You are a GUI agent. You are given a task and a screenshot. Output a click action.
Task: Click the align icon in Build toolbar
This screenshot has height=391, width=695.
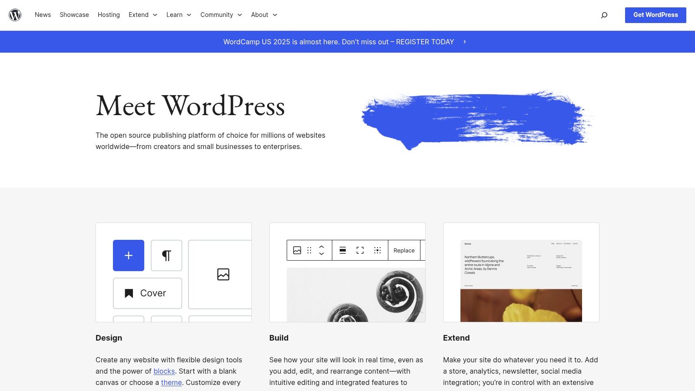tap(343, 250)
